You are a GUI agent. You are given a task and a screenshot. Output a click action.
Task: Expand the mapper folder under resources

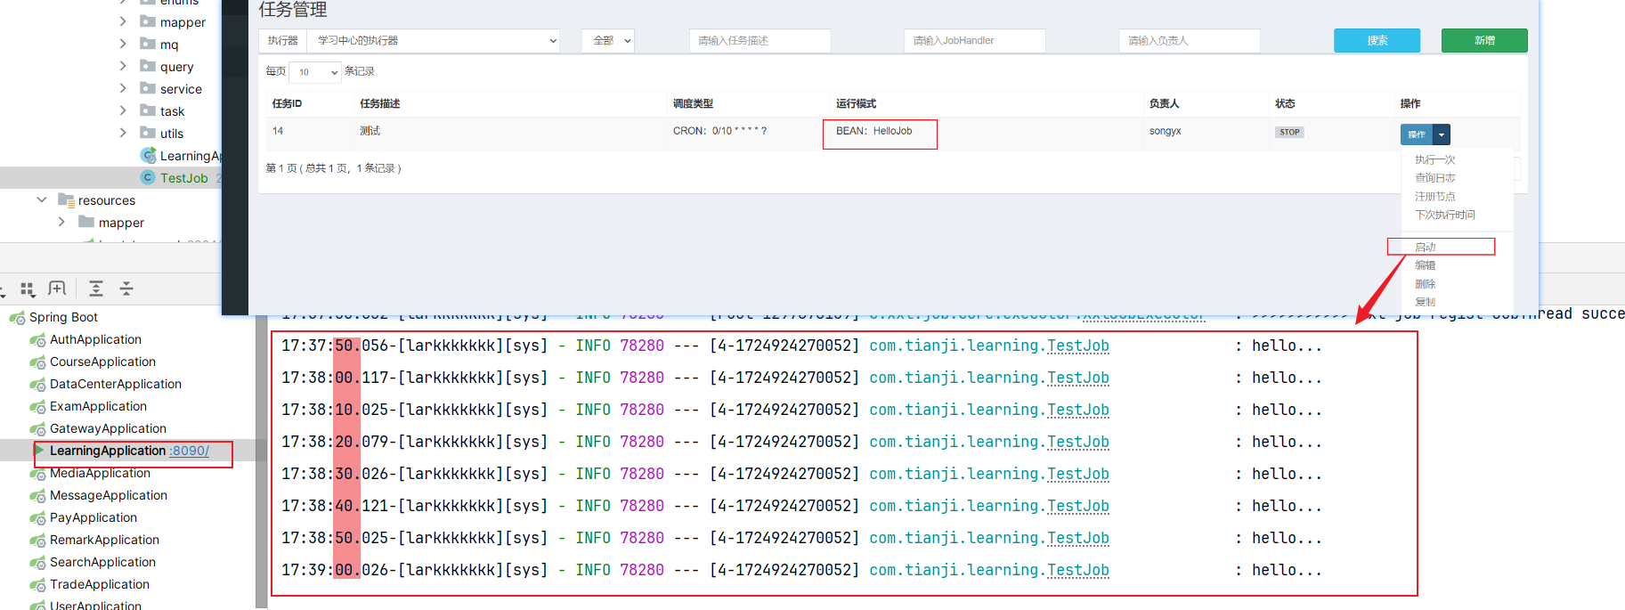click(61, 222)
